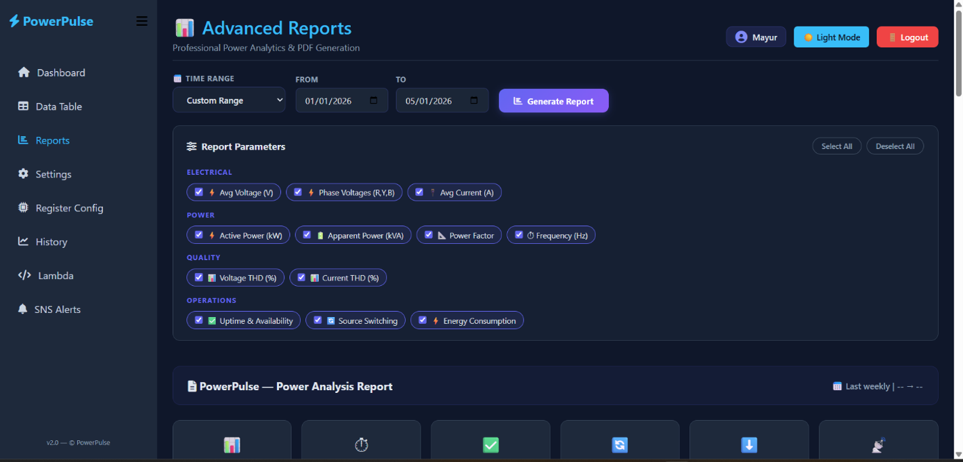Screen dimensions: 963x462
Task: Uncheck the Voltage THD (%) checkbox
Action: pyautogui.click(x=198, y=278)
